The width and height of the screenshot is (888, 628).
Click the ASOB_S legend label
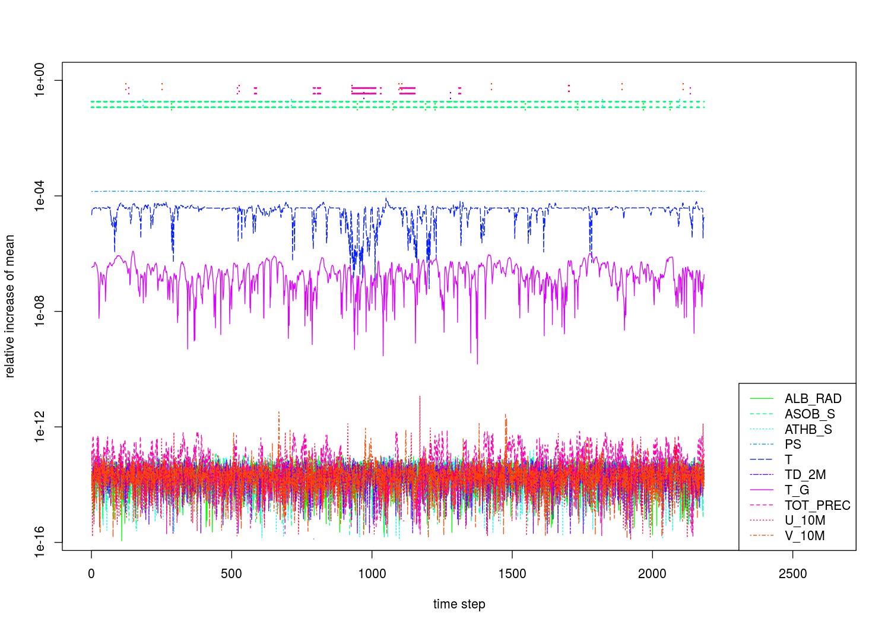pyautogui.click(x=810, y=414)
